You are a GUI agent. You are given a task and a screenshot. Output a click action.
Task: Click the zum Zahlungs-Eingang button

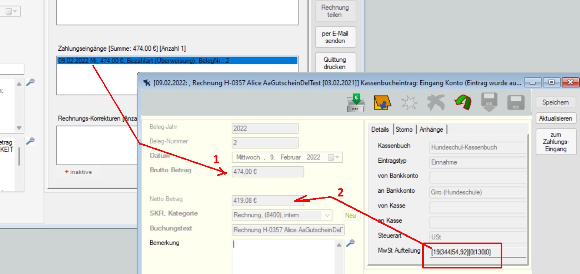pos(556,142)
